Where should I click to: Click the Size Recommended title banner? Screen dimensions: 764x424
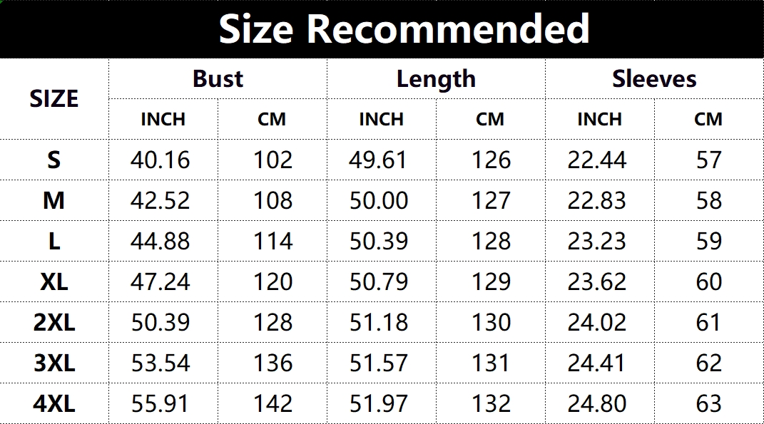[x=404, y=29]
